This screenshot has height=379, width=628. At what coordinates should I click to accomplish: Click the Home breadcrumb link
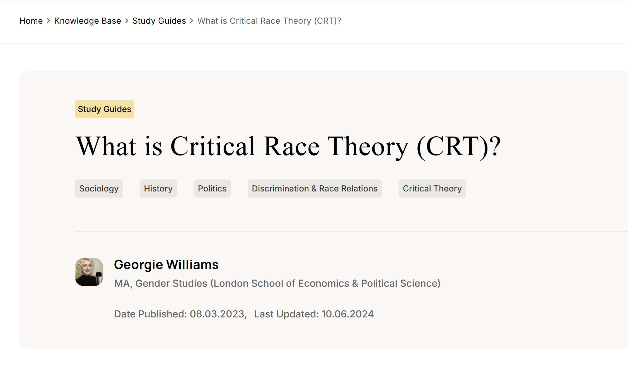point(31,21)
